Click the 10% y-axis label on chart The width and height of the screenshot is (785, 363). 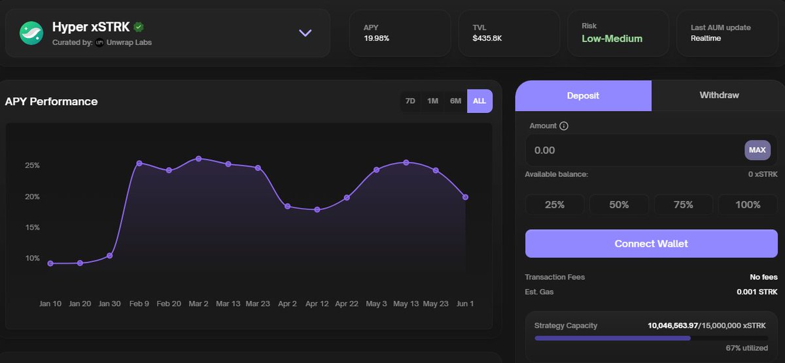tap(33, 259)
